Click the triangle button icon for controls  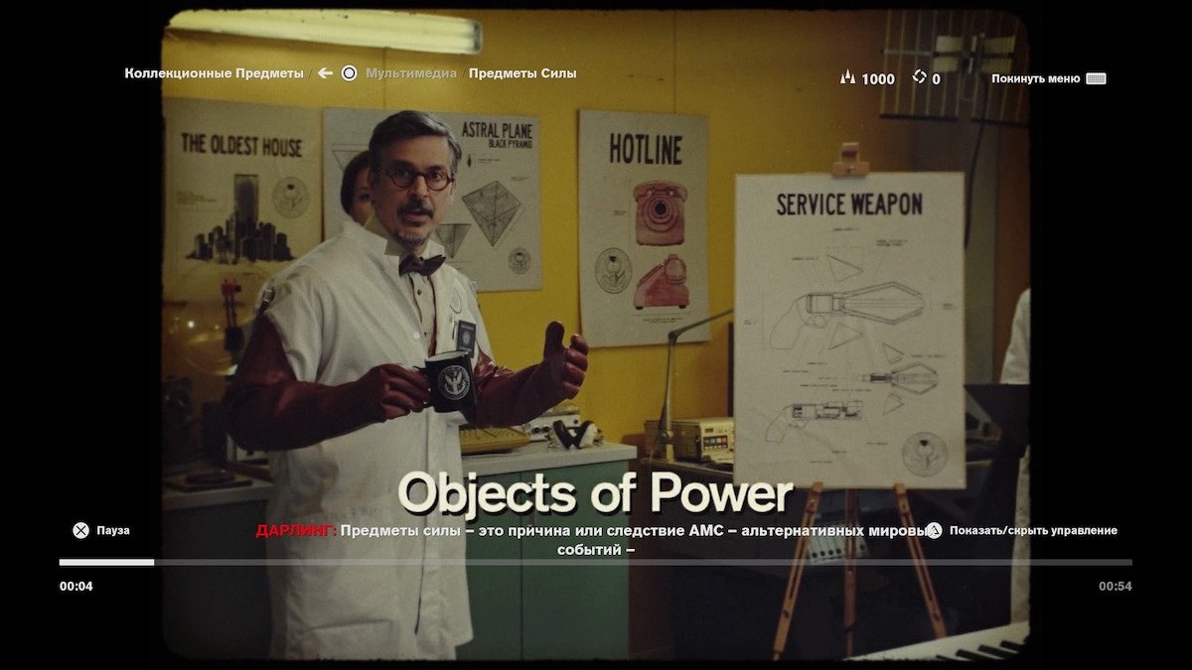934,530
